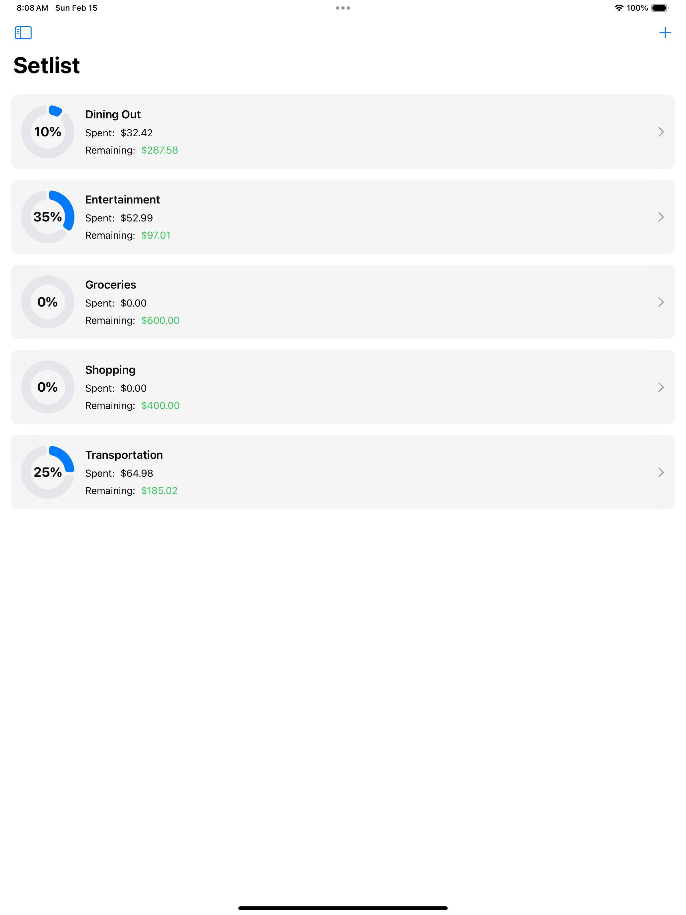Screen dimensions: 686x915
Task: Click the Groceries 0% progress ring
Action: (x=48, y=302)
